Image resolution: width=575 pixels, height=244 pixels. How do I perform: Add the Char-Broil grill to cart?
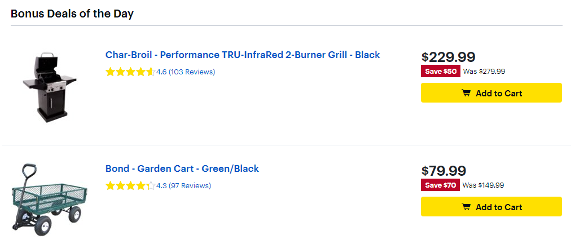click(491, 92)
